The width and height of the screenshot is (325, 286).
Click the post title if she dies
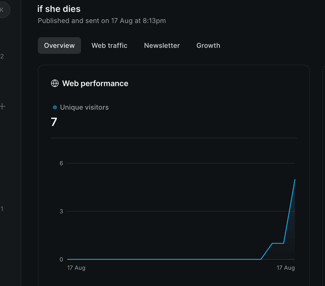59,9
